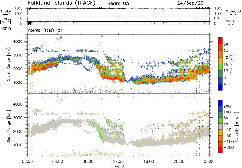Click the "12:00" time tick label
242x168 pixels.
(118, 162)
